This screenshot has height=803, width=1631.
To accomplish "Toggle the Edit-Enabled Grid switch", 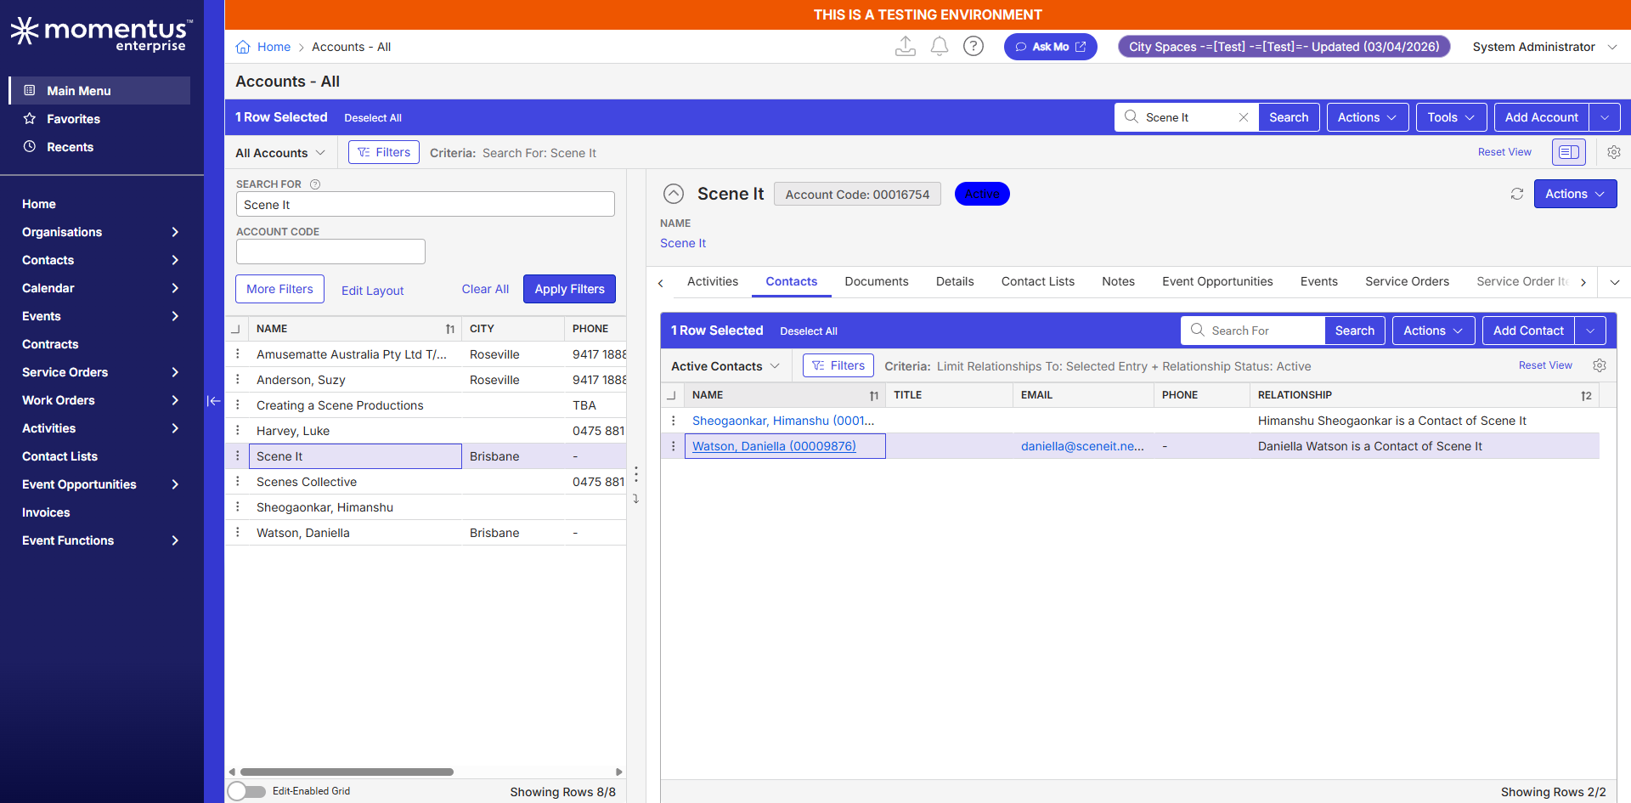I will click(247, 791).
